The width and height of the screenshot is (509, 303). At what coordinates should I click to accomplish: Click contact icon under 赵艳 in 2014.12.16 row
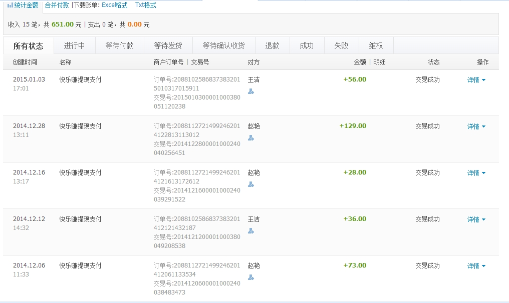tap(251, 184)
